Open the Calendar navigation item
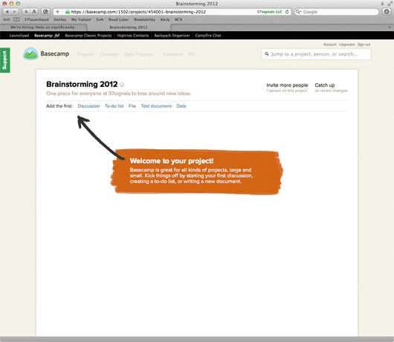 (x=109, y=54)
